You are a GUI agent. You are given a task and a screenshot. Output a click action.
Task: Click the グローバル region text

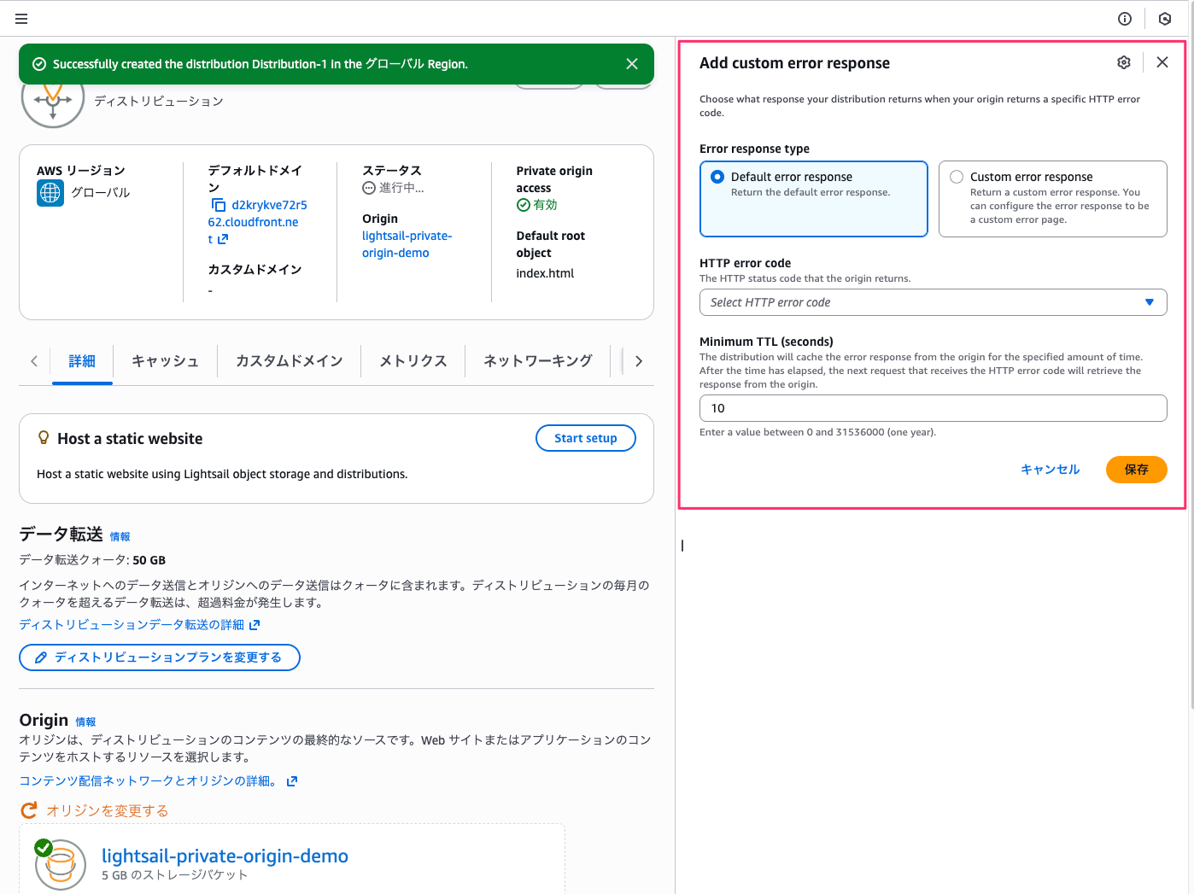pos(101,193)
